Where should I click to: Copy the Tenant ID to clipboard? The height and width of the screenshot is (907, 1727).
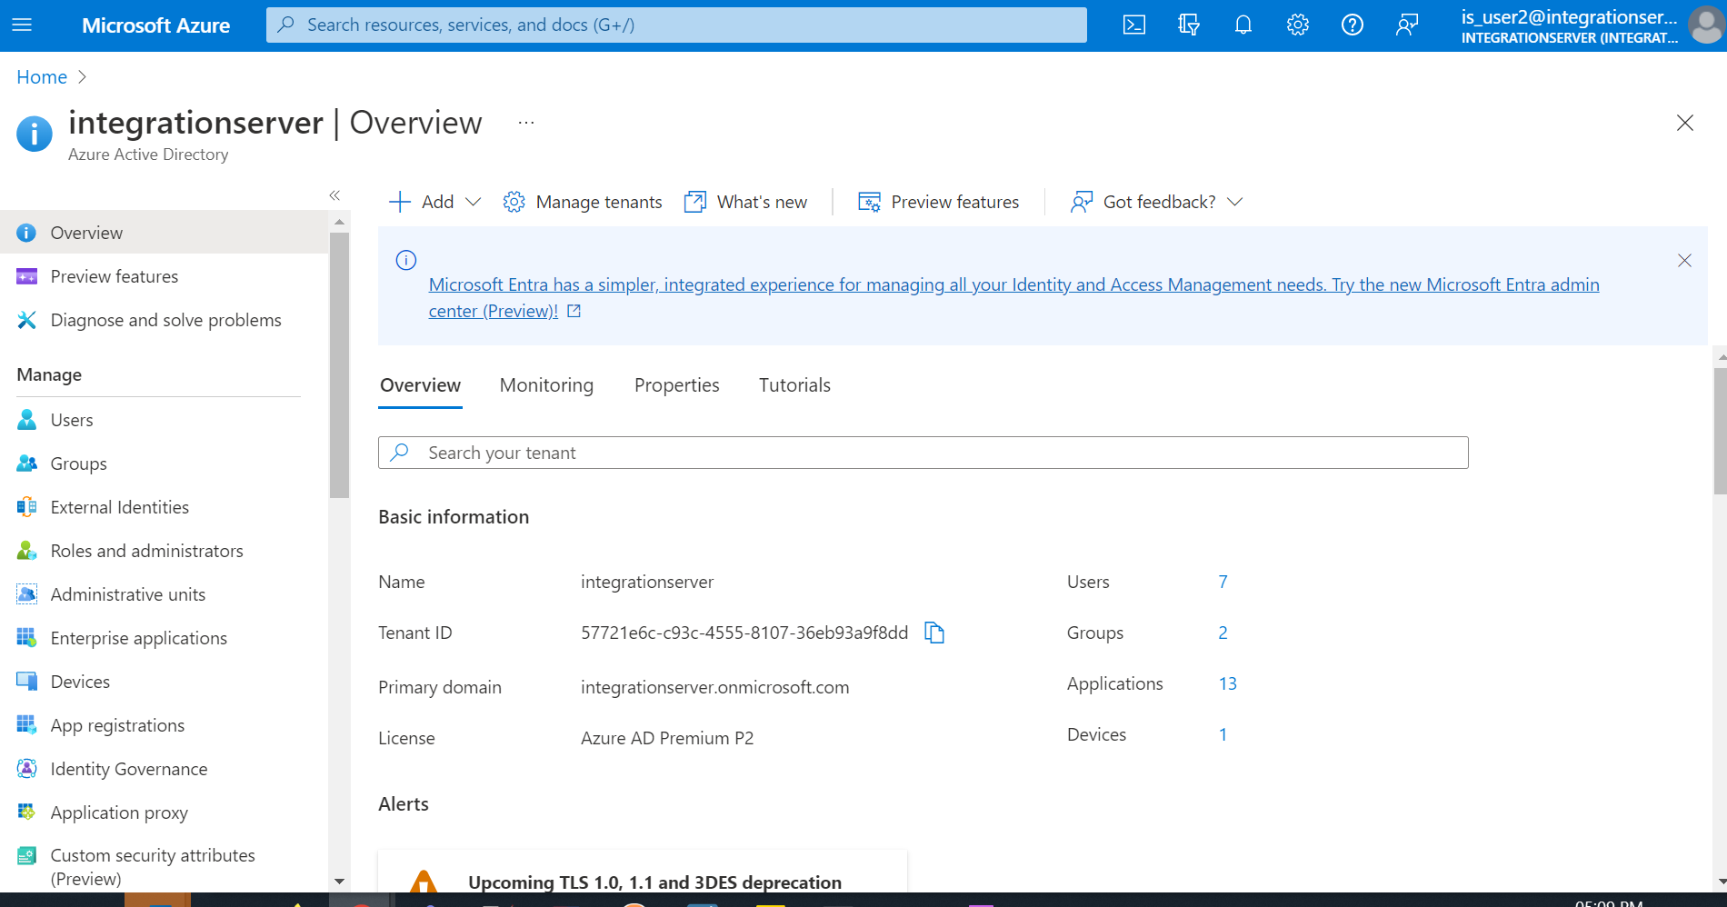pos(934,633)
